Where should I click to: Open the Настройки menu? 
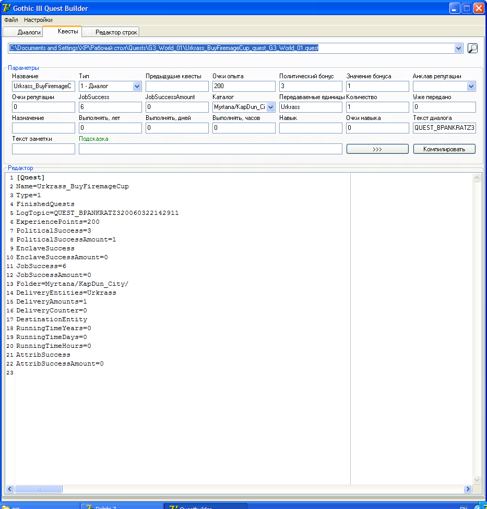click(x=38, y=20)
